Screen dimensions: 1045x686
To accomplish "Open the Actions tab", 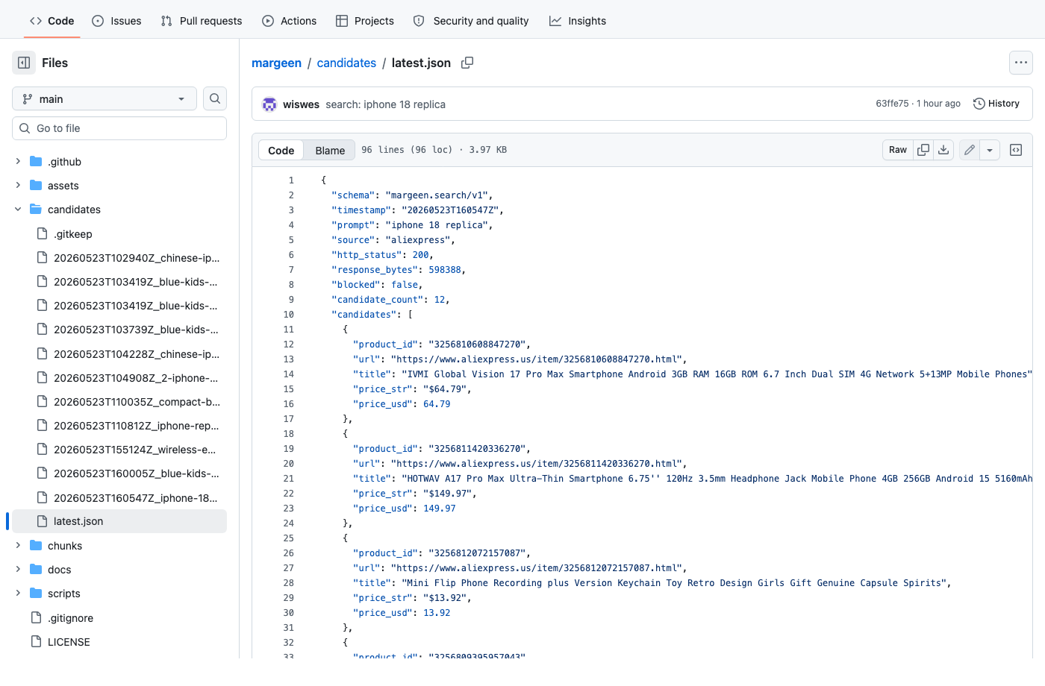I will 290,21.
